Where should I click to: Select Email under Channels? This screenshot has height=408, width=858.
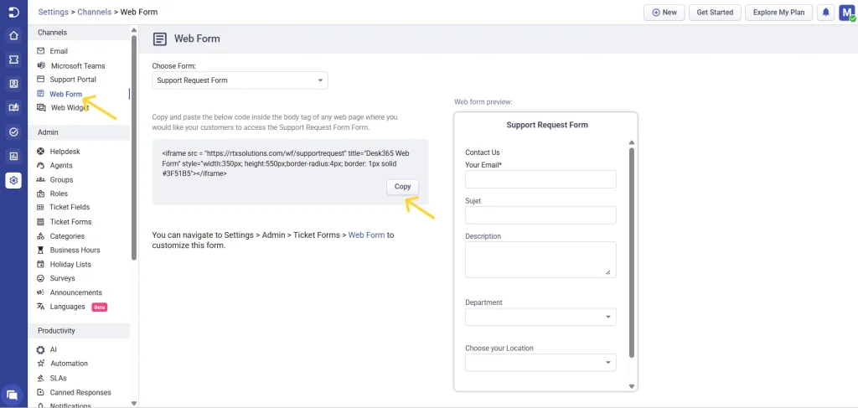59,51
